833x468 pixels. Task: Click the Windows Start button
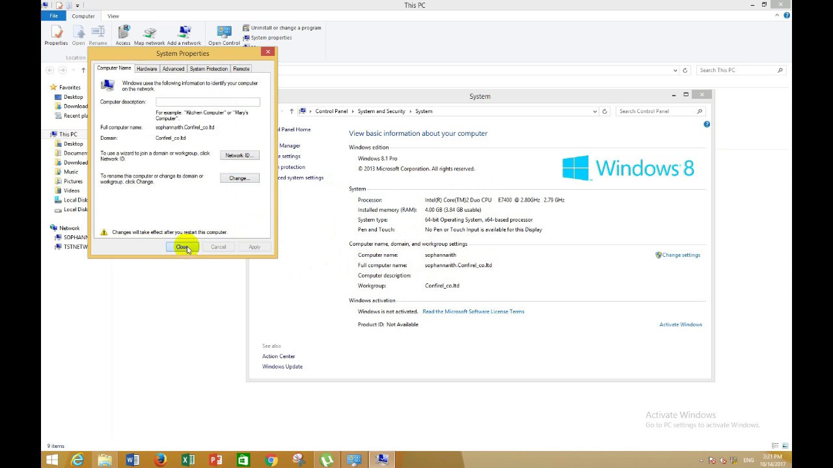(x=52, y=460)
